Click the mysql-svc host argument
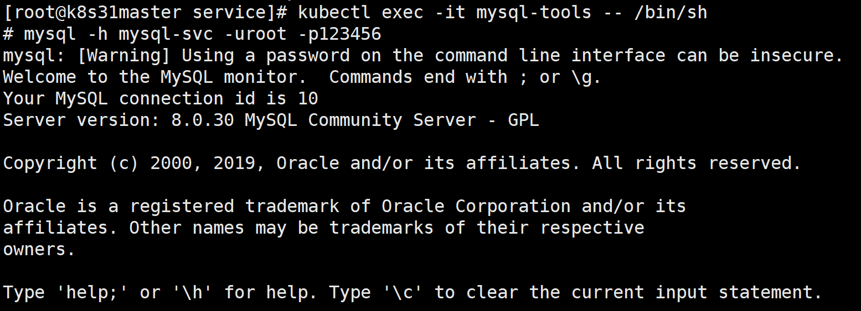Viewport: 861px width, 311px height. tap(166, 34)
